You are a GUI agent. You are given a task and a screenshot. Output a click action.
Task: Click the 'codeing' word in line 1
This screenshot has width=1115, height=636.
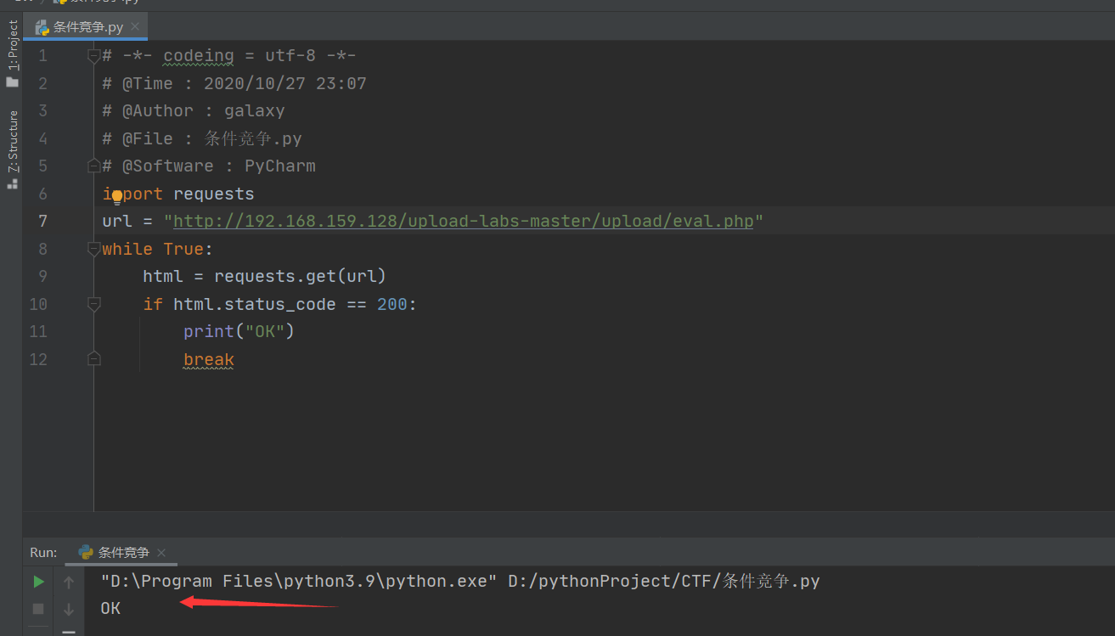pos(199,56)
